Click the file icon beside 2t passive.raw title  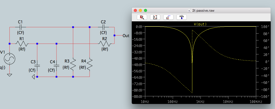pos(190,11)
